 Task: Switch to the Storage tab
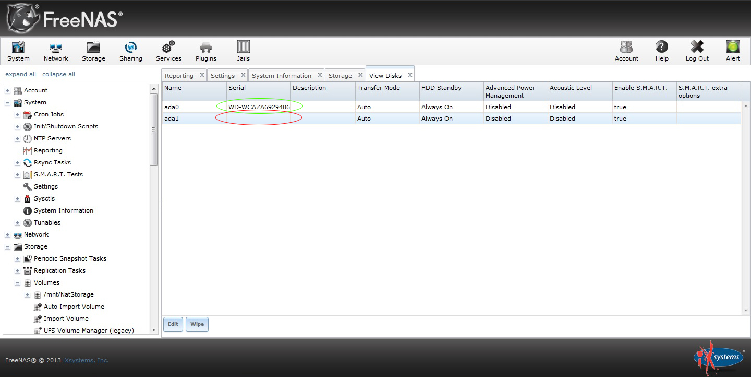pyautogui.click(x=340, y=76)
